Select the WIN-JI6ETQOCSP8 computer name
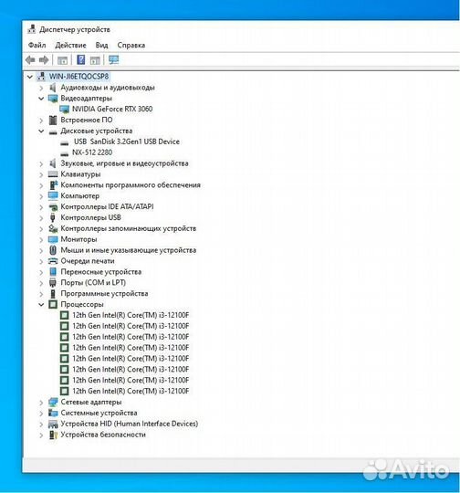This screenshot has height=493, width=460. (x=78, y=77)
